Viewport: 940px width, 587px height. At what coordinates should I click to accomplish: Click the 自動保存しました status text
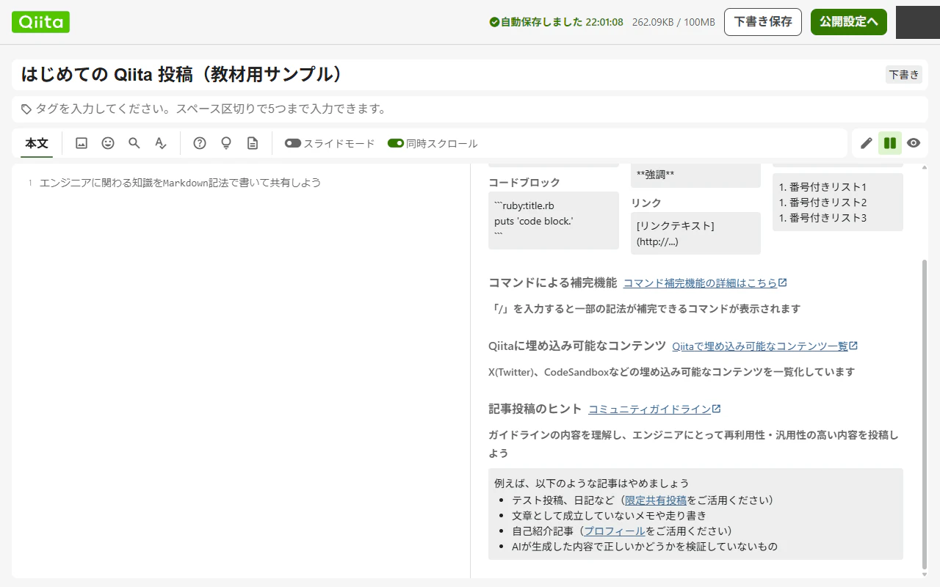click(556, 22)
